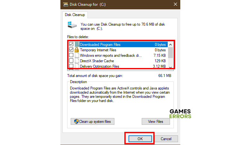The image size is (241, 145).
Task: Click the list scroll up arrow
Action: coord(170,45)
